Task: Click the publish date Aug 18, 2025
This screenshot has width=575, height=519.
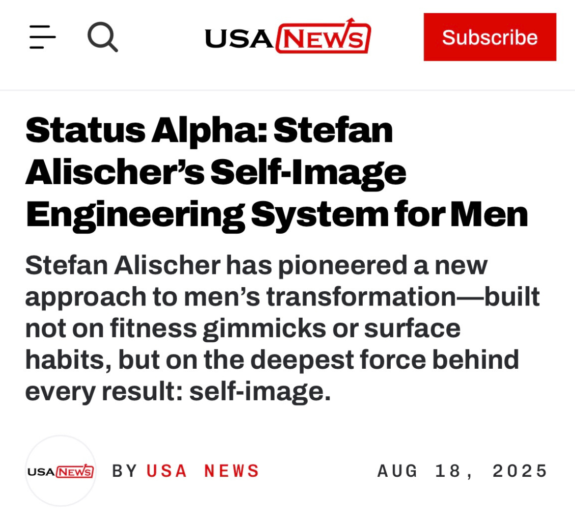Action: click(462, 471)
